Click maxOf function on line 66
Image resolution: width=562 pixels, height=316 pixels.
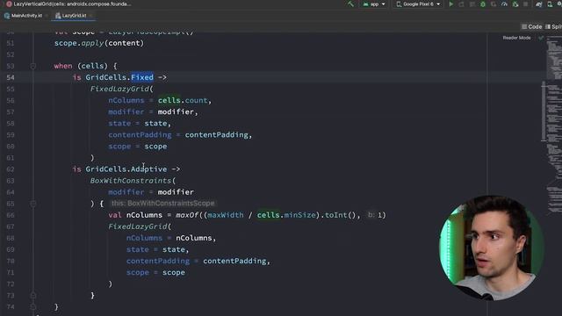click(x=187, y=215)
